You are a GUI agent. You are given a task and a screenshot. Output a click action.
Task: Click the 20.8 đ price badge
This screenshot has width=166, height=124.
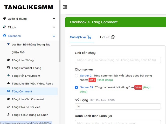coord(138,87)
